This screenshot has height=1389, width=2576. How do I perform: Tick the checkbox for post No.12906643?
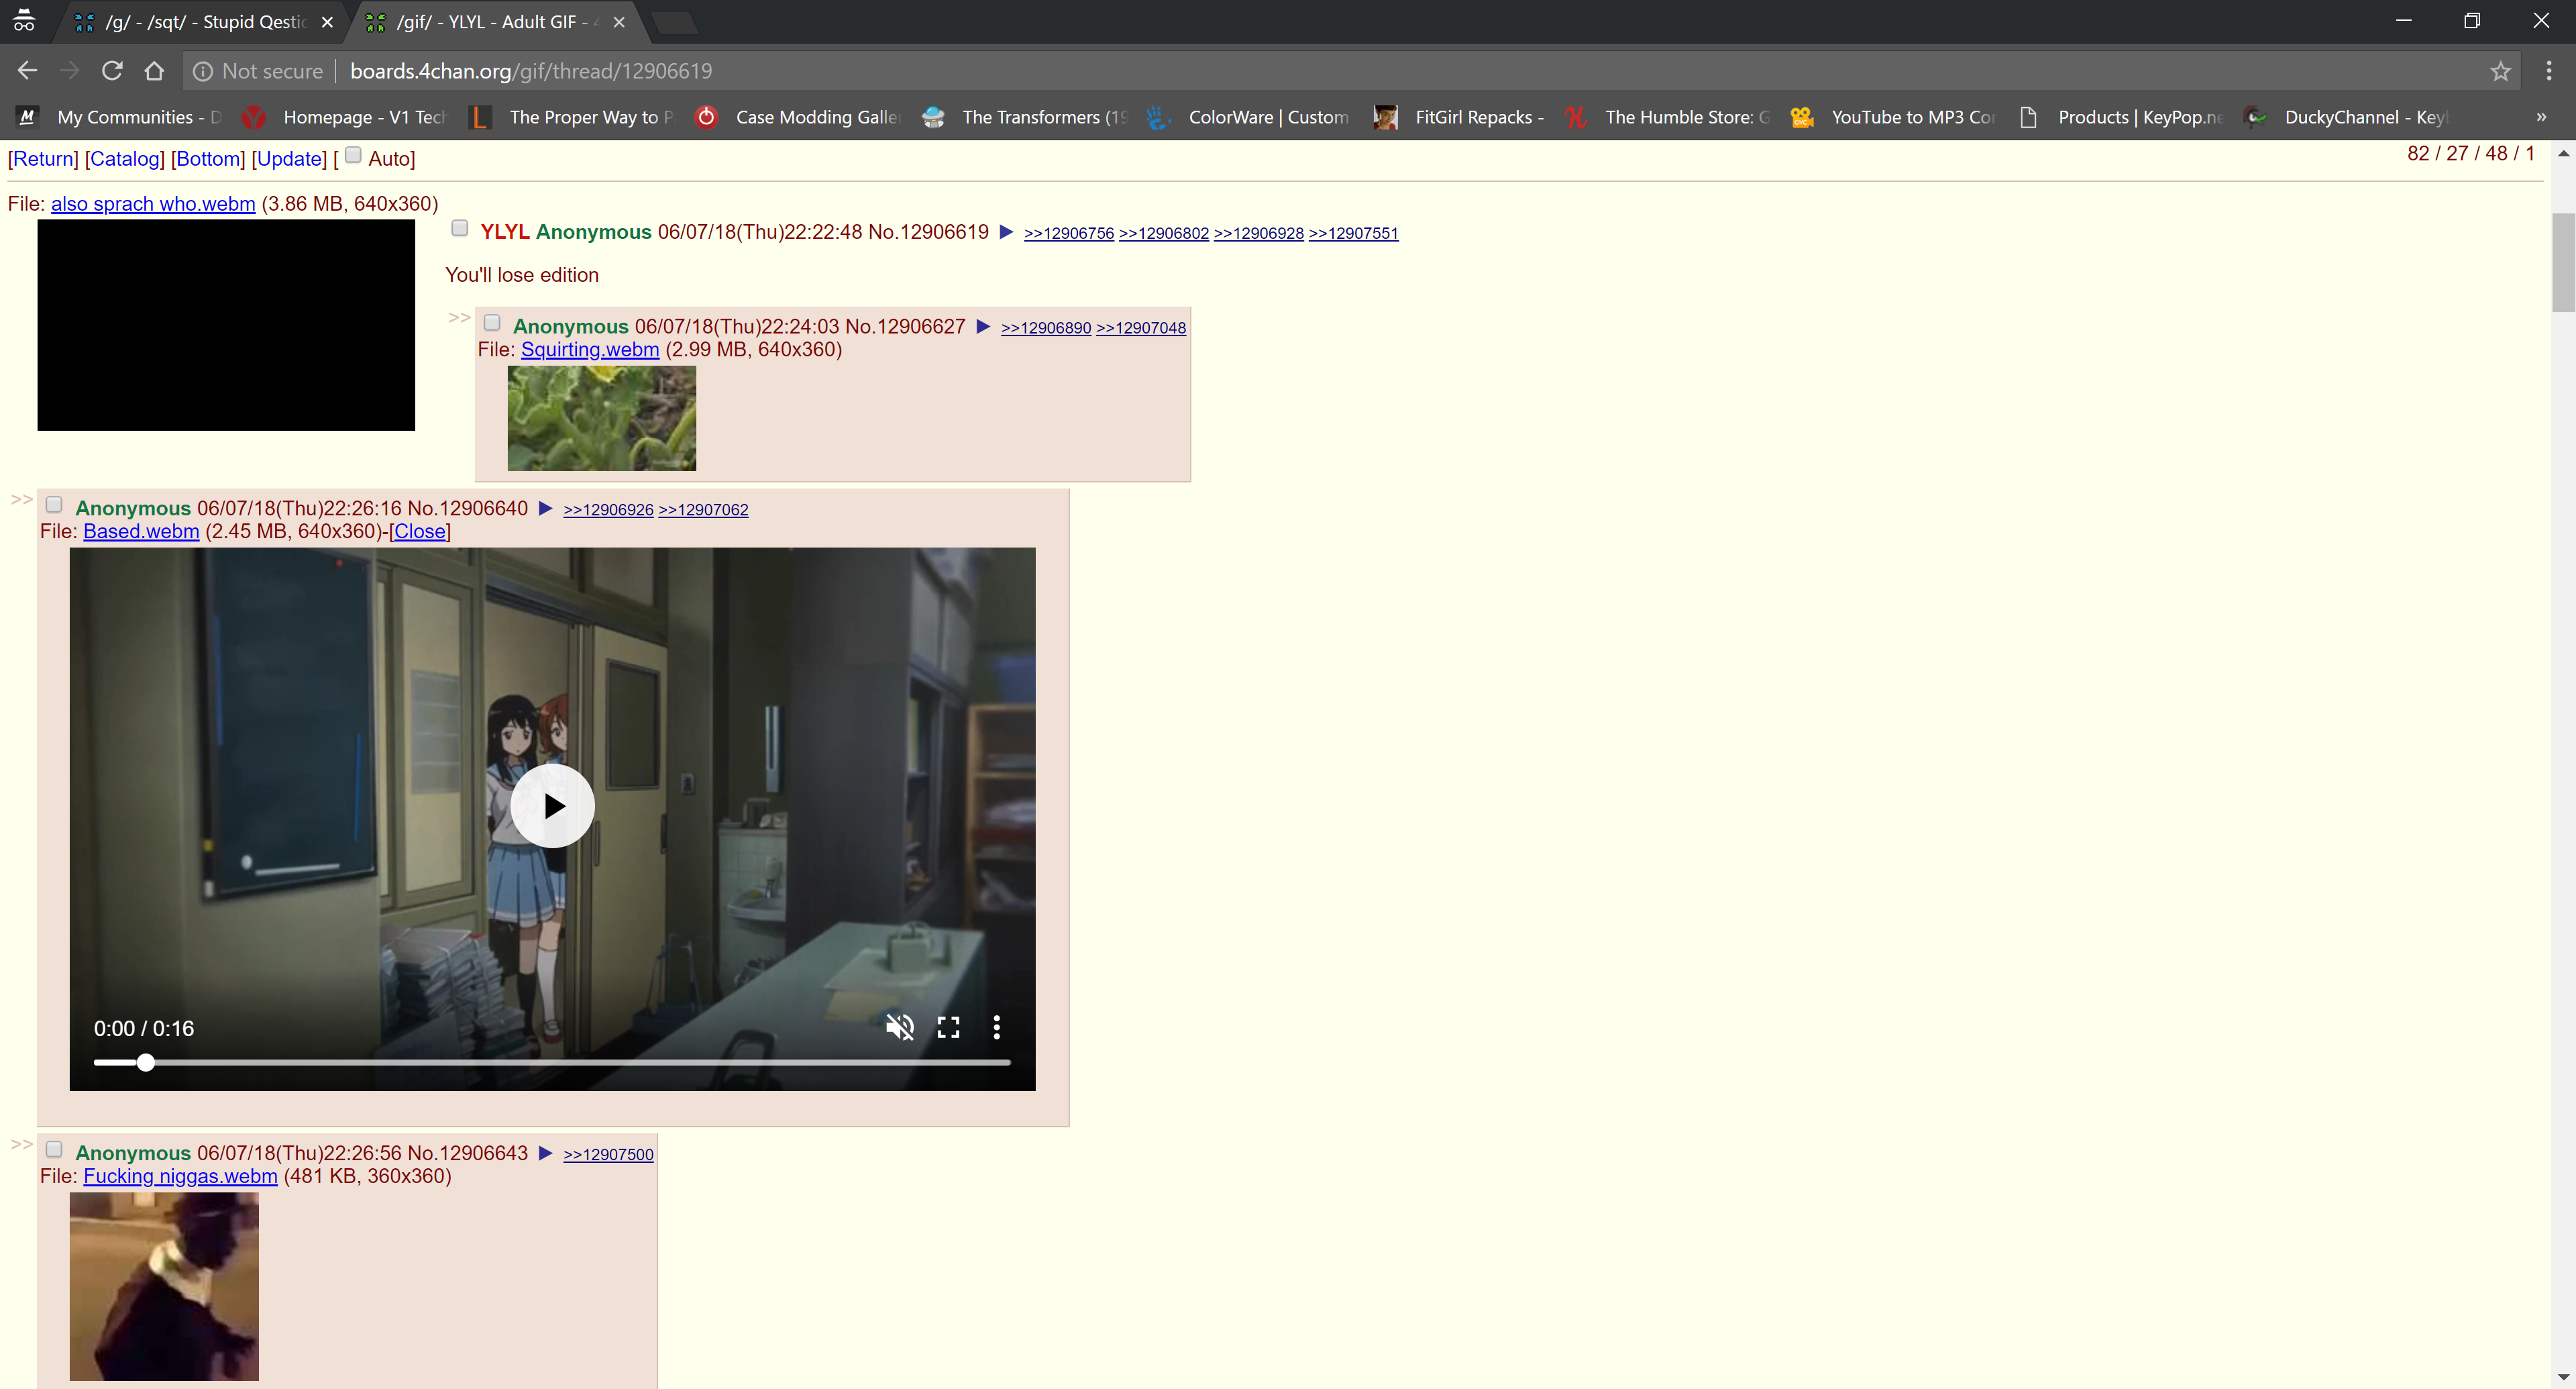tap(54, 1149)
